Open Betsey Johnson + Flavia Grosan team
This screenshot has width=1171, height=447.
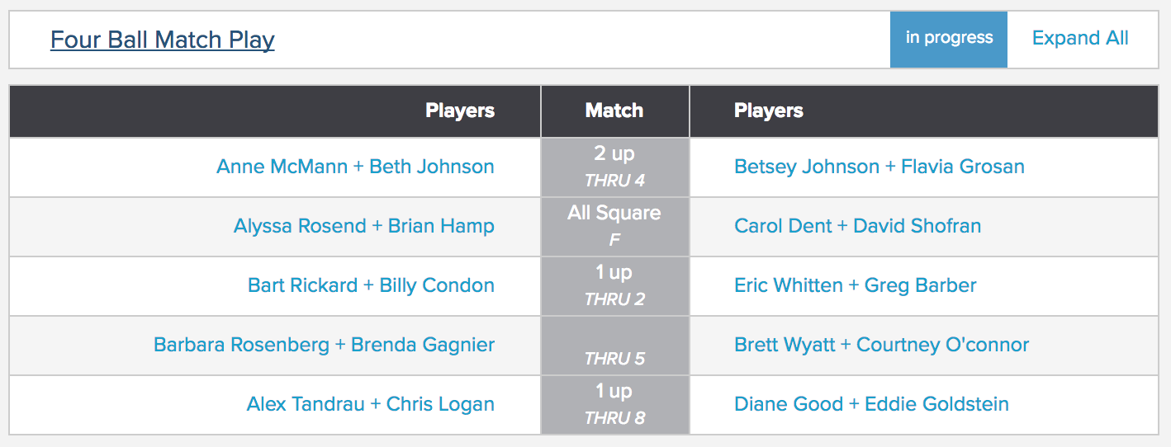(879, 167)
